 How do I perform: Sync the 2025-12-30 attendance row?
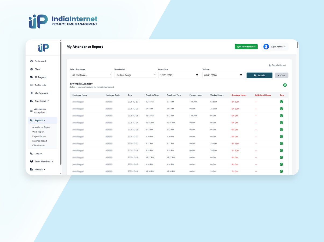click(281, 102)
